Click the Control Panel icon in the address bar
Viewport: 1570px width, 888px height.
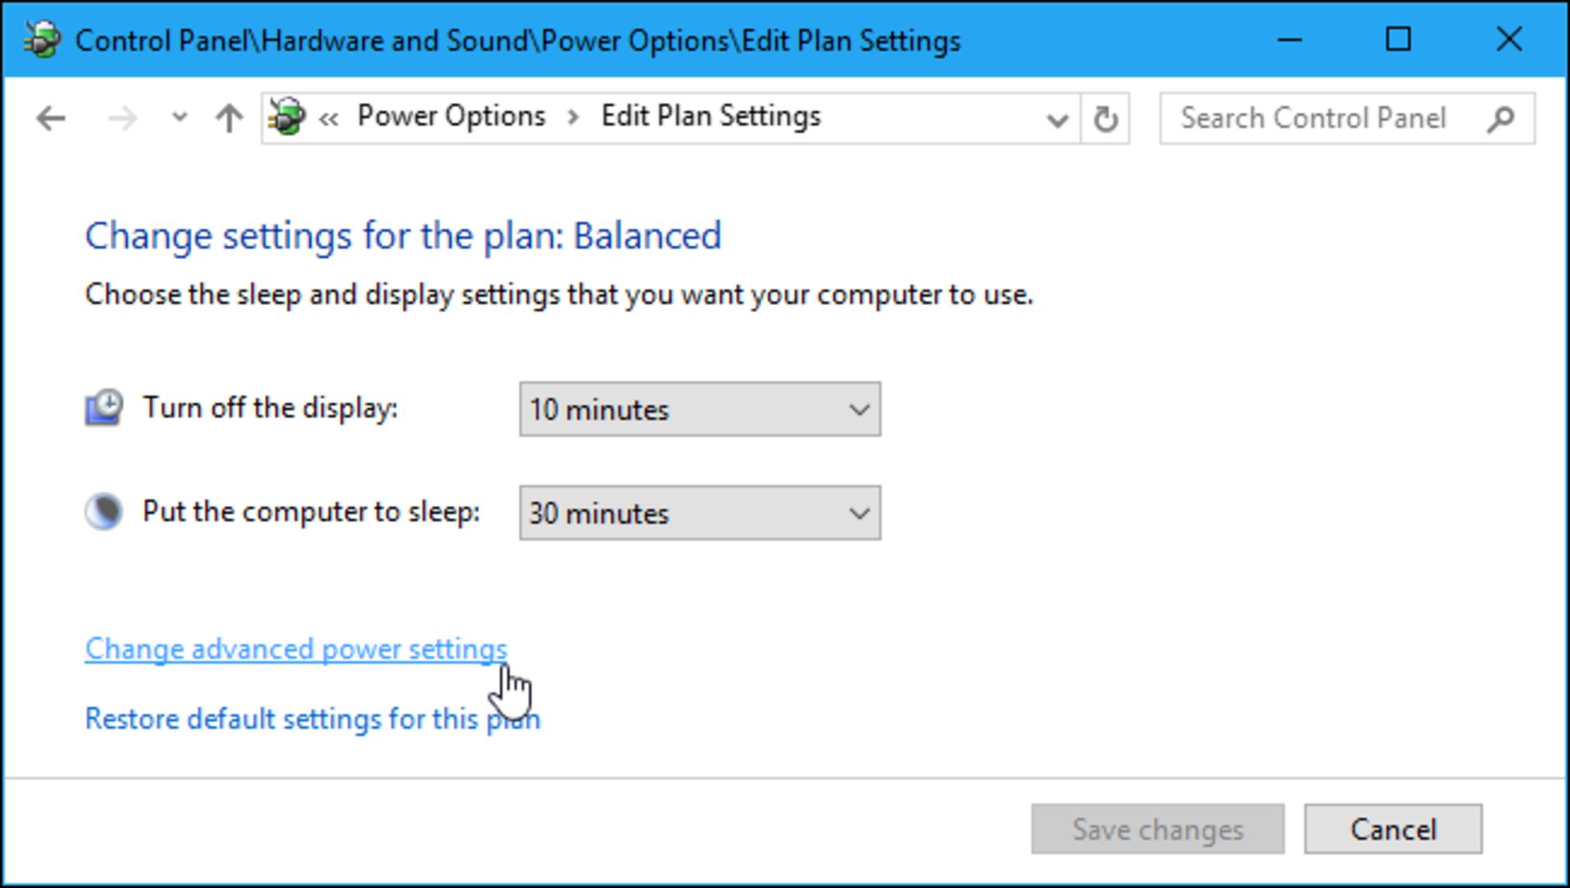287,117
